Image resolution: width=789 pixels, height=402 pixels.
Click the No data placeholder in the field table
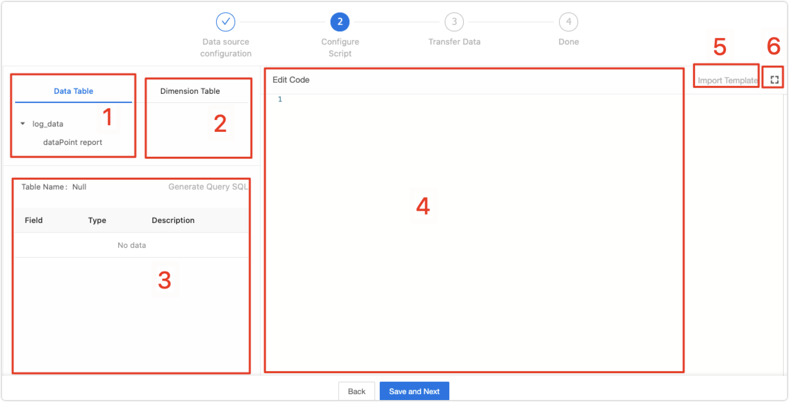click(x=131, y=245)
